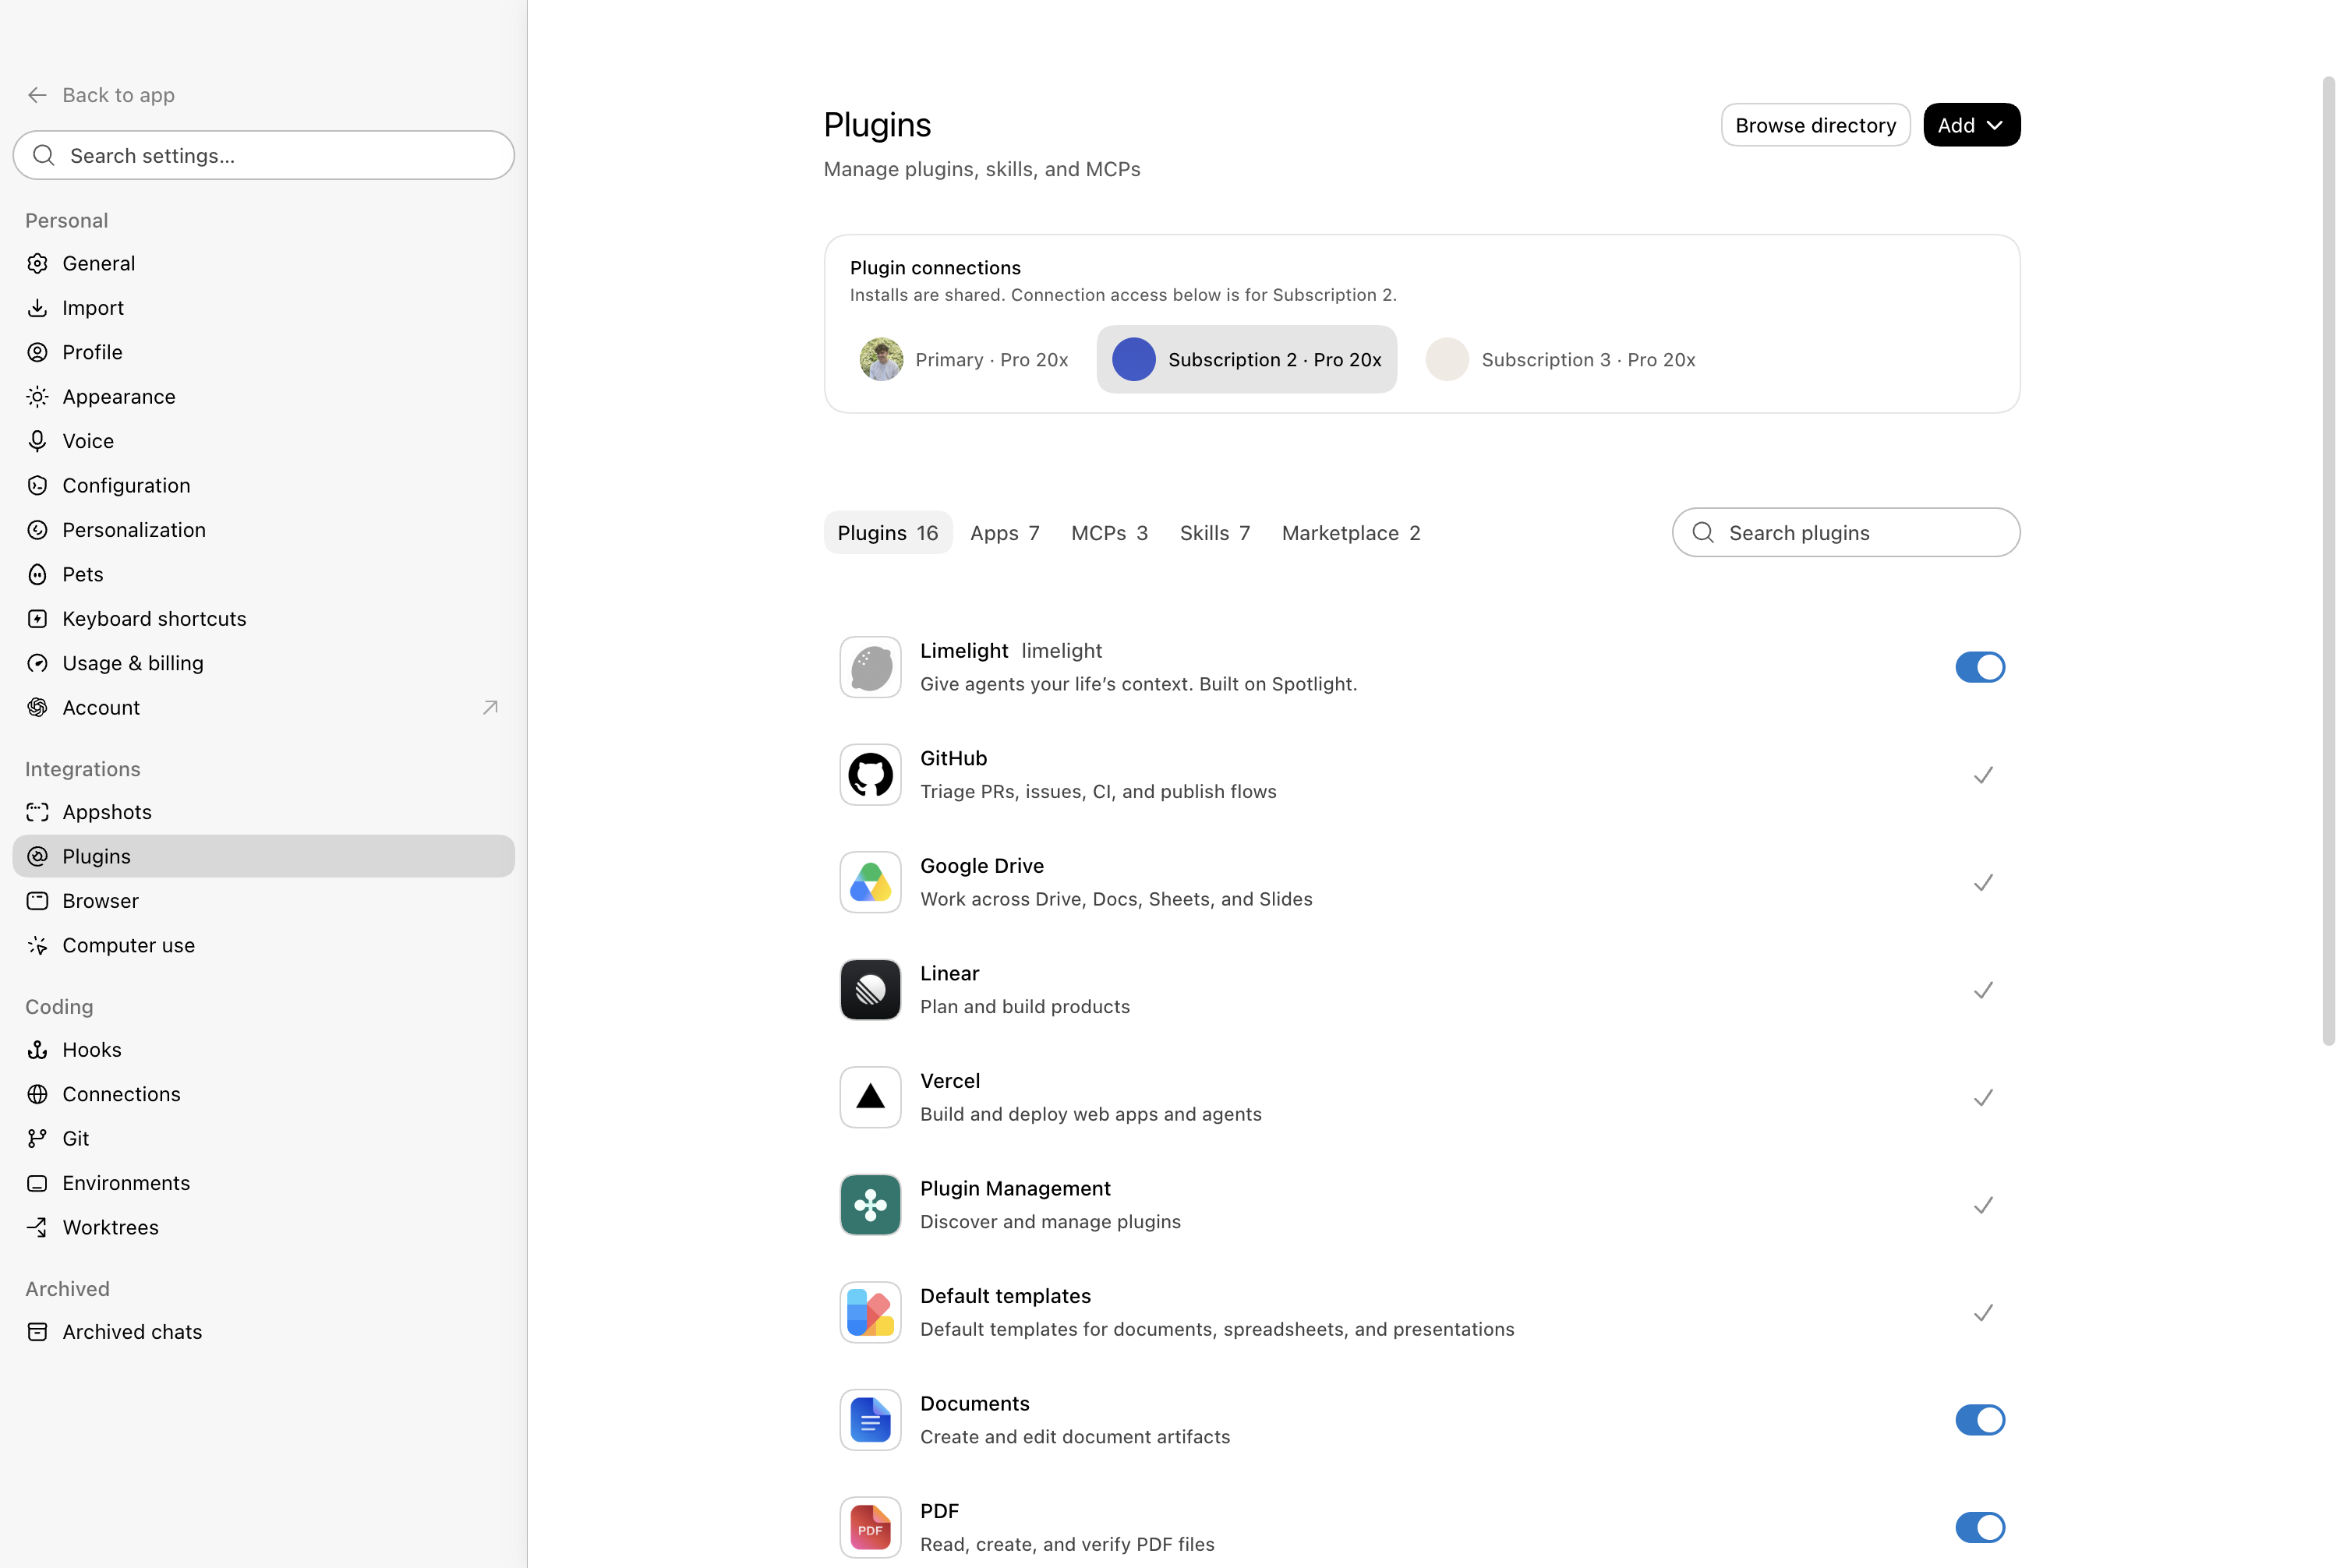Open the Skills tab
The height and width of the screenshot is (1568, 2340).
point(1214,533)
